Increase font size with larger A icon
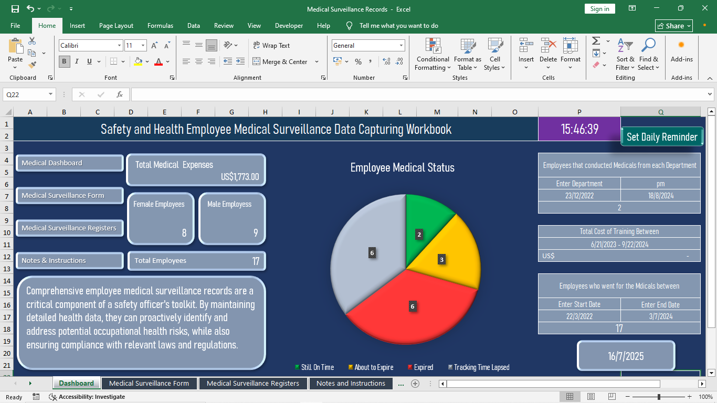The height and width of the screenshot is (403, 717). tap(154, 46)
